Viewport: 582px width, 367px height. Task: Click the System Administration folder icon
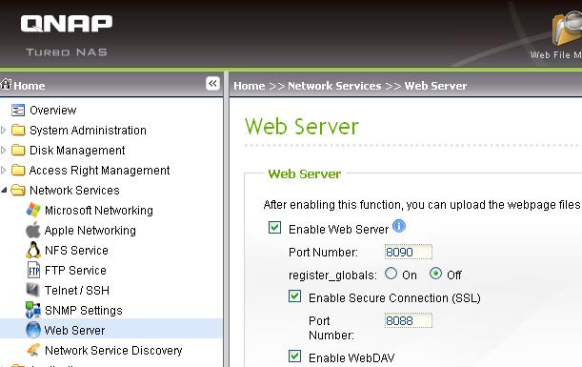18,131
